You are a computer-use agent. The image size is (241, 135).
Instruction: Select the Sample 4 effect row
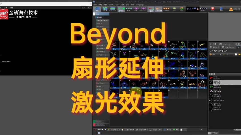(225, 96)
